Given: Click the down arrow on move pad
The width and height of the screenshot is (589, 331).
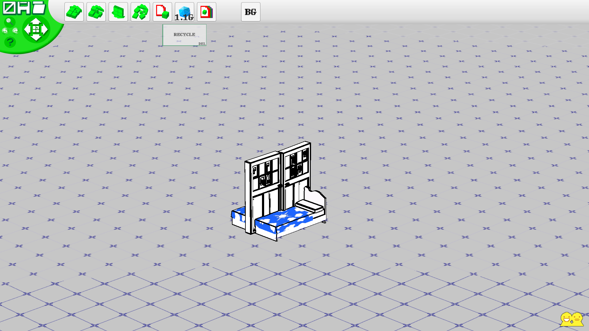Looking at the screenshot, I should [x=36, y=37].
